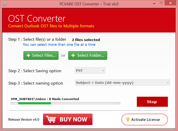Click the Activate License button
Screen dimensions: 178x131
145,119
